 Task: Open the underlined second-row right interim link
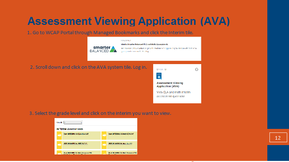pos(120,143)
